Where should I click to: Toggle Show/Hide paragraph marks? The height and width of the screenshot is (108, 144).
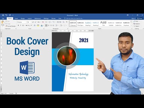67,22
